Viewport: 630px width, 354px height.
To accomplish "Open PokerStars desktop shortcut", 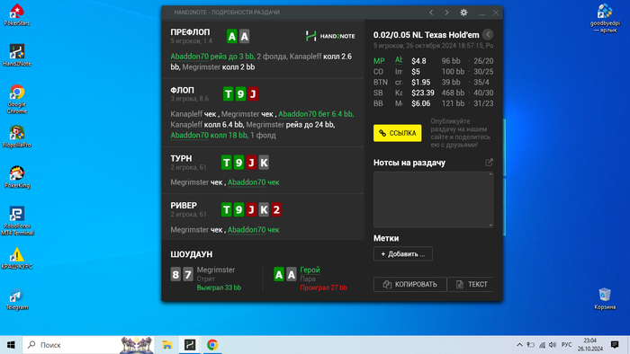I will point(17,15).
